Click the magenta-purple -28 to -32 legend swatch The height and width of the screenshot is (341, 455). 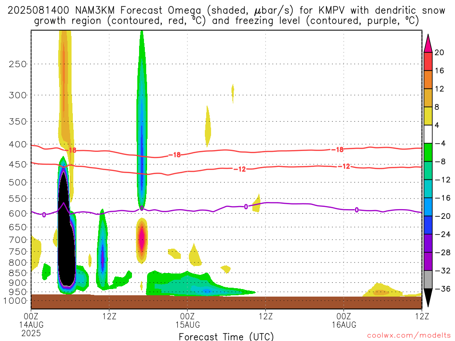click(428, 262)
